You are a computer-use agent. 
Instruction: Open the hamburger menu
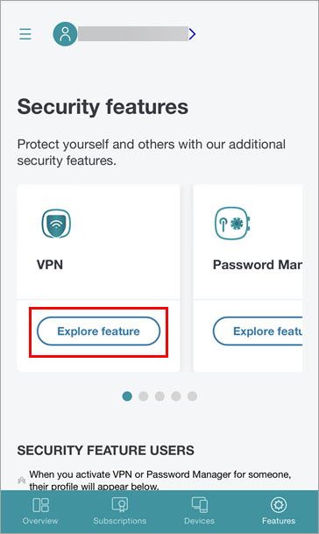pyautogui.click(x=25, y=34)
